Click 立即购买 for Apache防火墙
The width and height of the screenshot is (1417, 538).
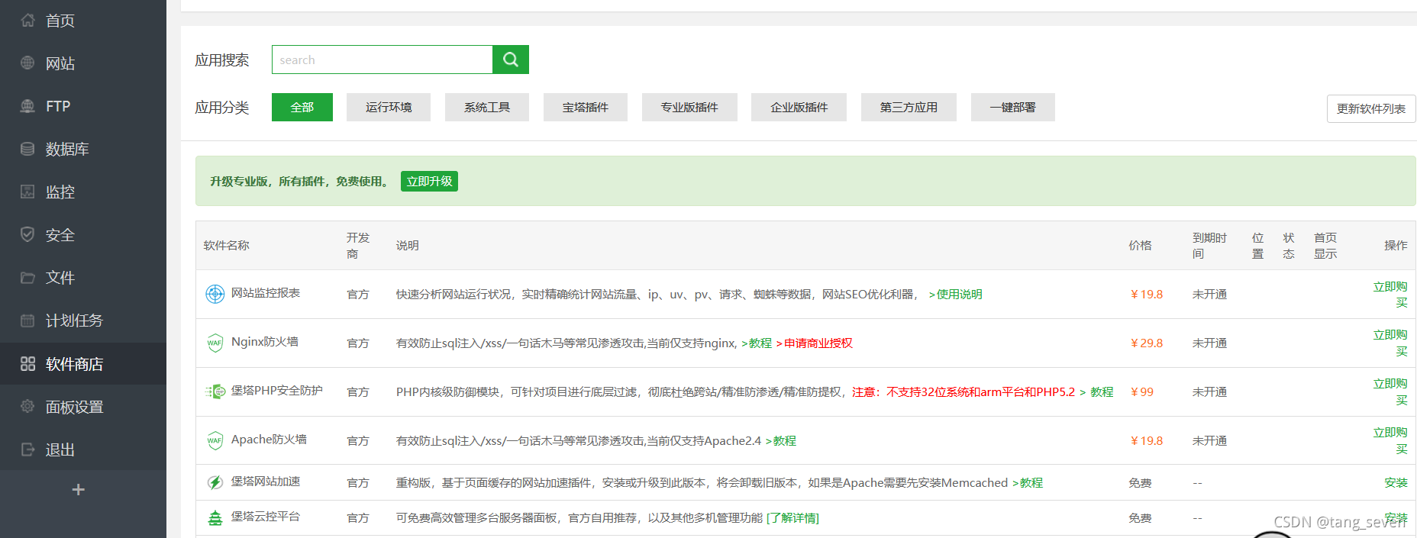click(1390, 440)
